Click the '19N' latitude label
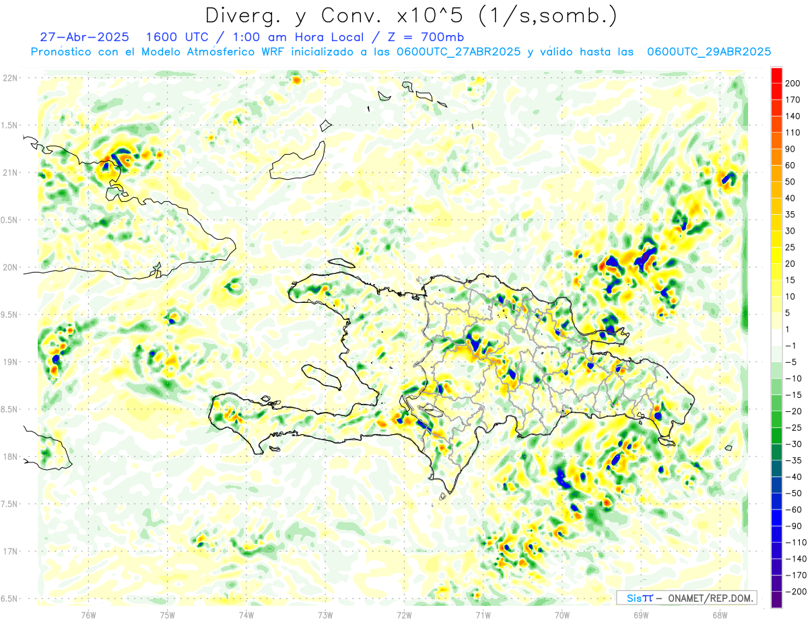This screenshot has width=808, height=624. 9,362
